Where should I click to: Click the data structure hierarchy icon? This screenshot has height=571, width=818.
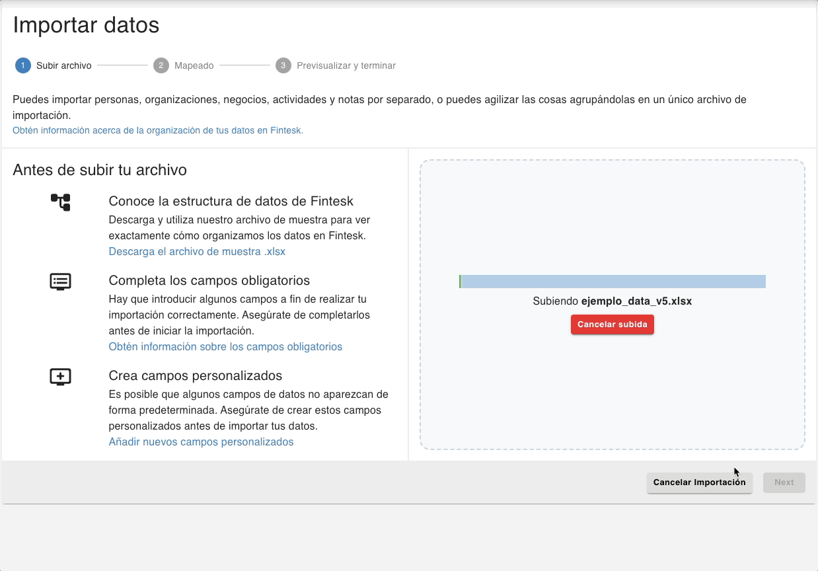(x=60, y=202)
